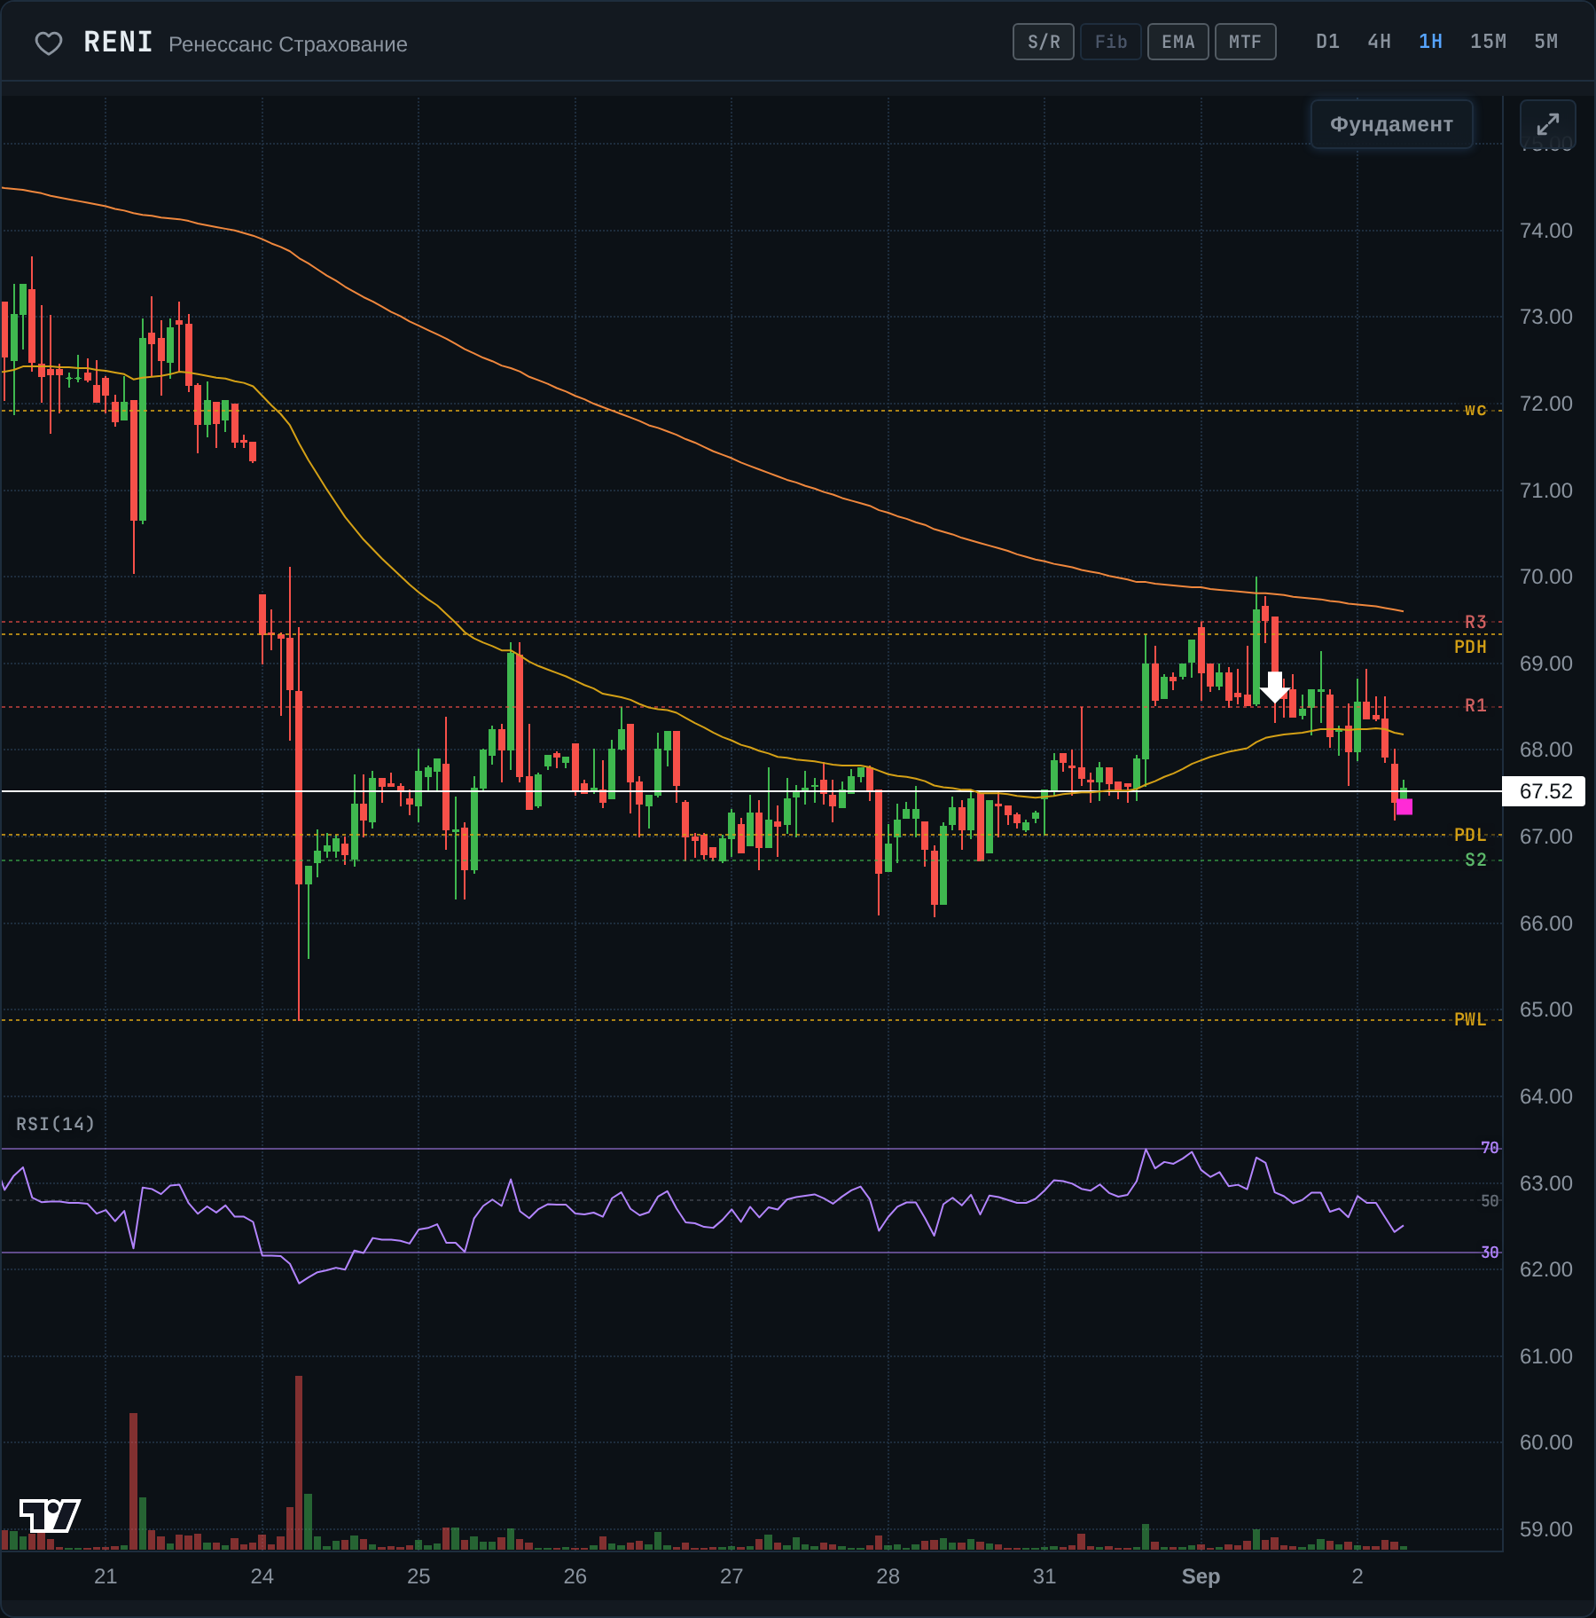Toggle S/R levels overlay
1596x1618 pixels.
(1044, 42)
